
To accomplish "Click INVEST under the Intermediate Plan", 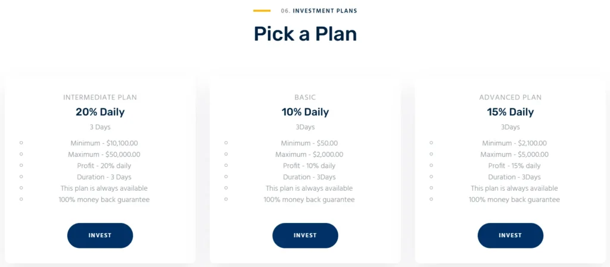I will pos(100,235).
